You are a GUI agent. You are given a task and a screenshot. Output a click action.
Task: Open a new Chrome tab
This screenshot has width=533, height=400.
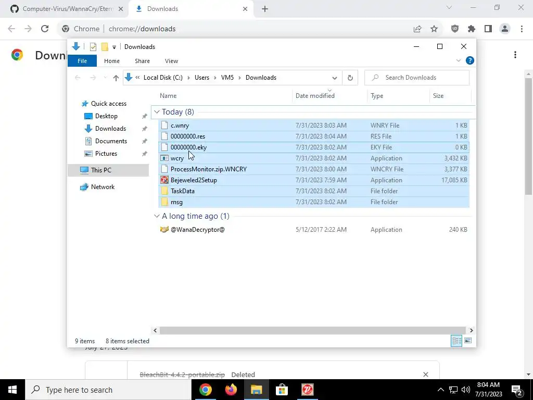coord(265,9)
